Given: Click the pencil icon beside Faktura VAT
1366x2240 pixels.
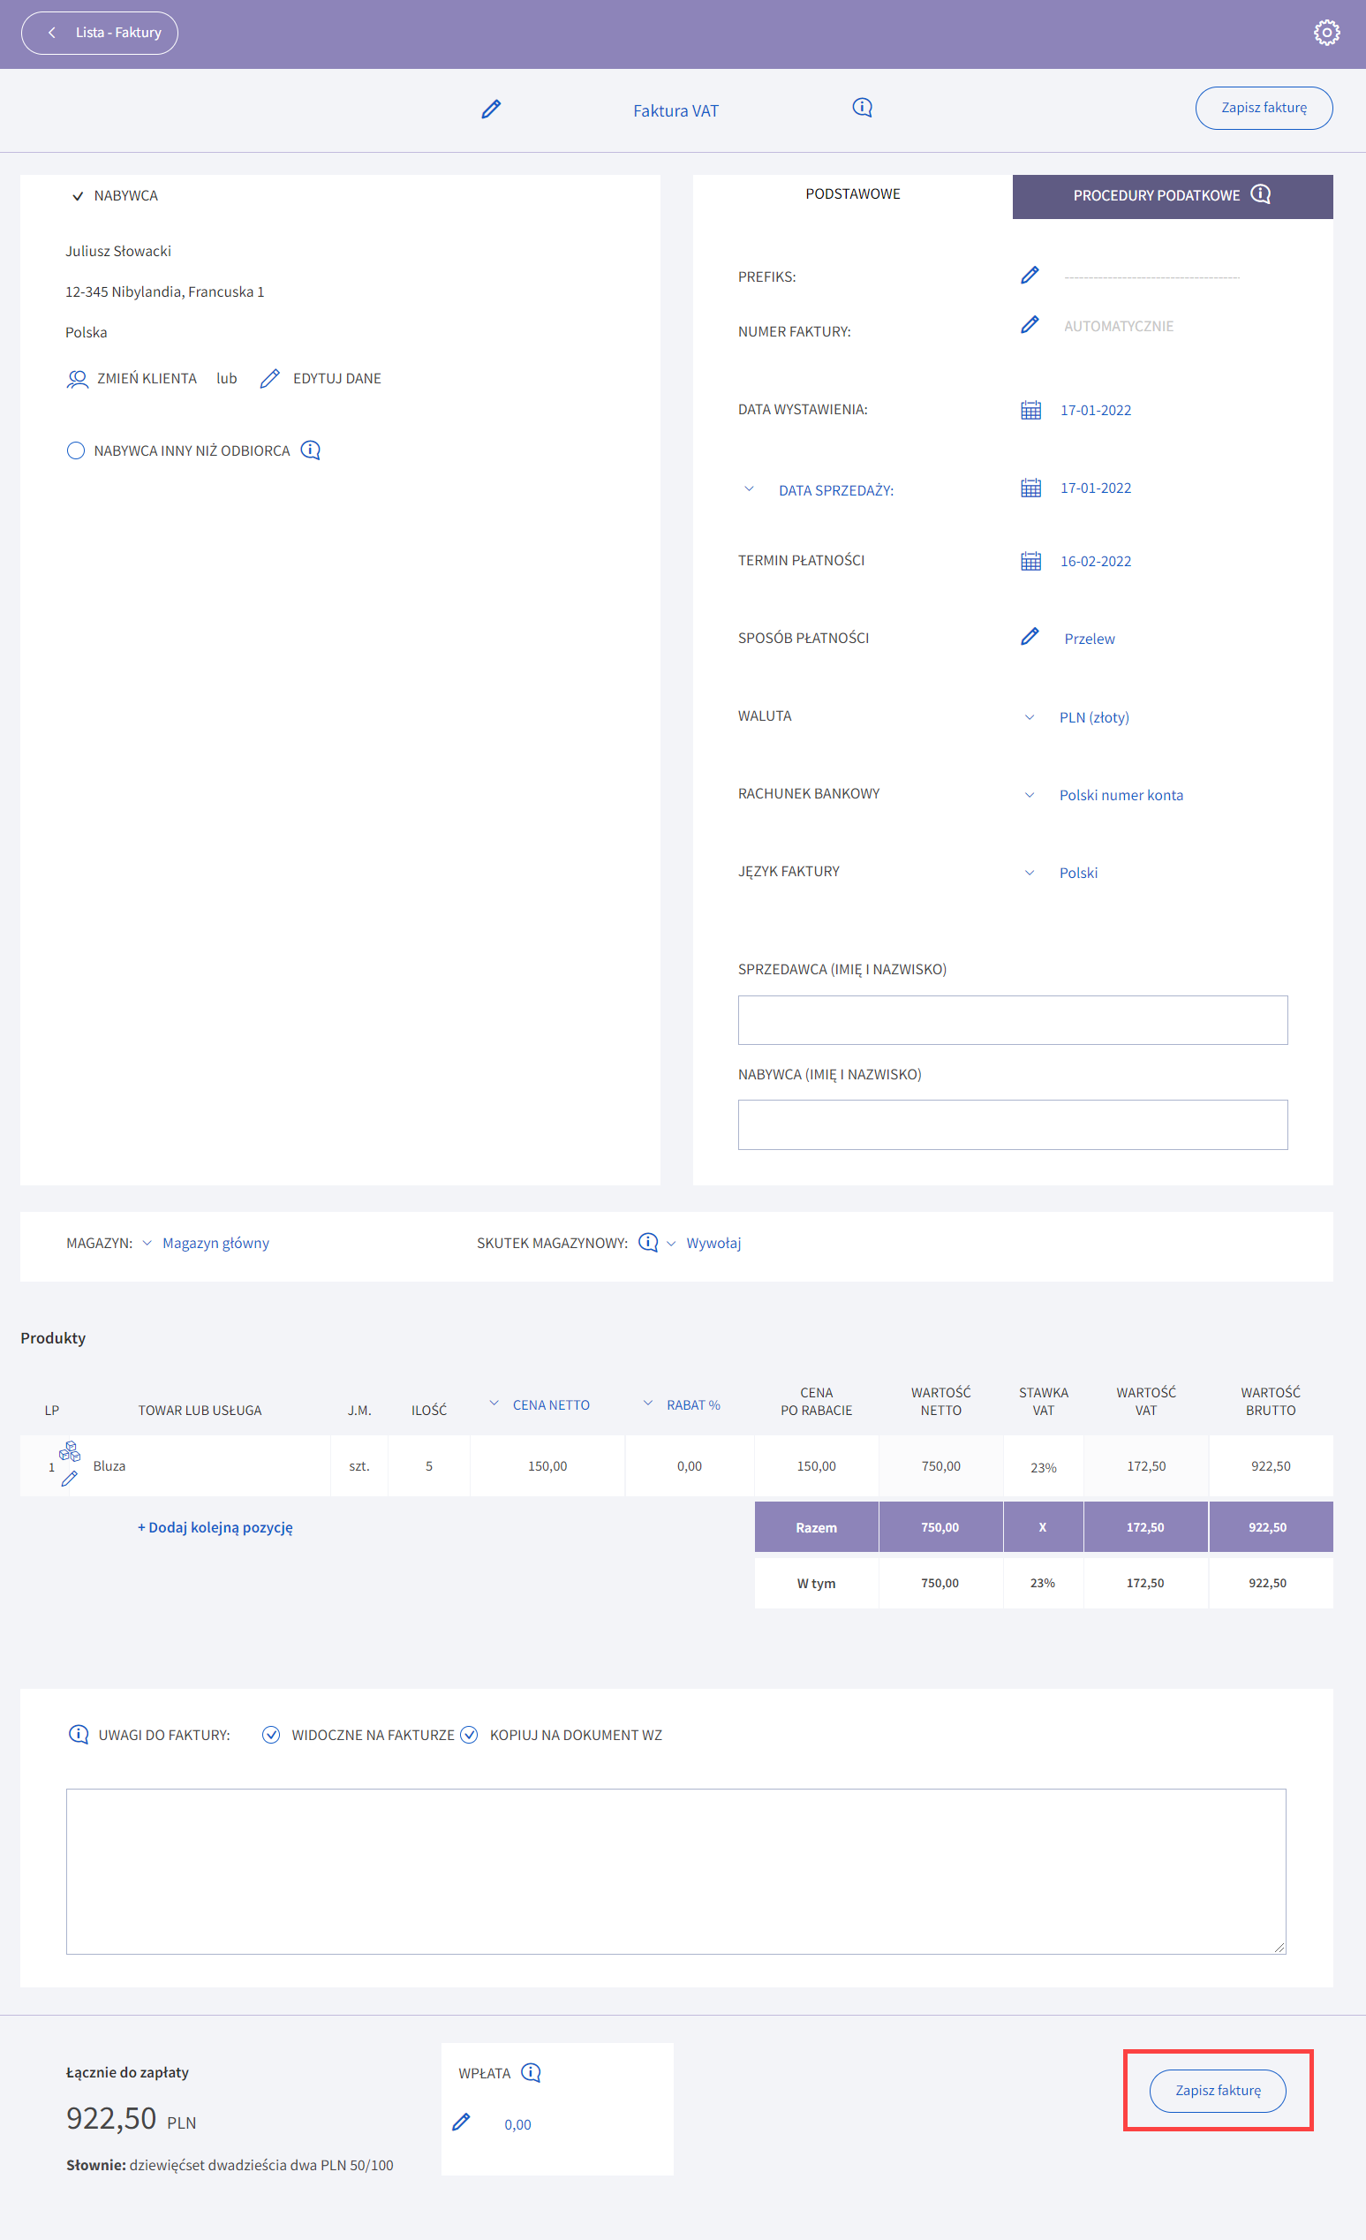Looking at the screenshot, I should coord(491,110).
